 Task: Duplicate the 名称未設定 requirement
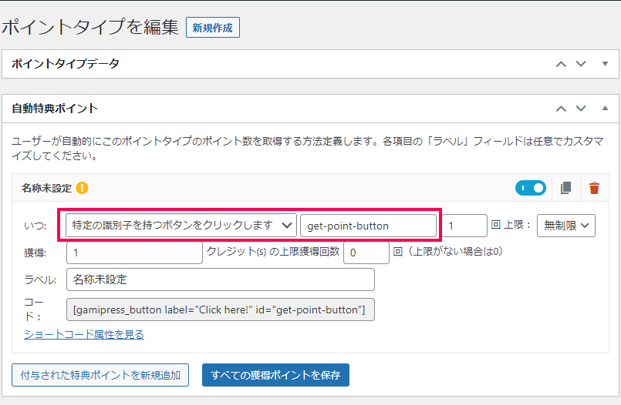pyautogui.click(x=566, y=188)
